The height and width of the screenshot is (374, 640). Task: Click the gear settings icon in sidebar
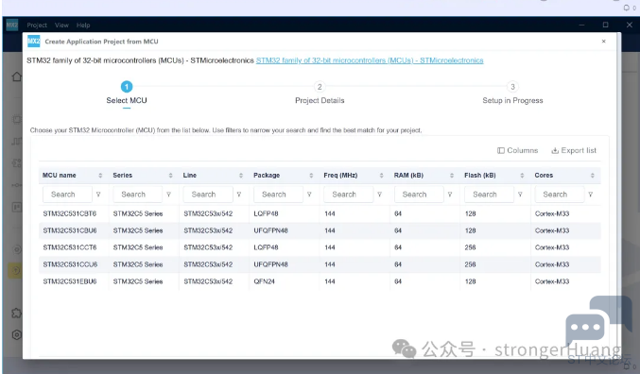tap(16, 335)
